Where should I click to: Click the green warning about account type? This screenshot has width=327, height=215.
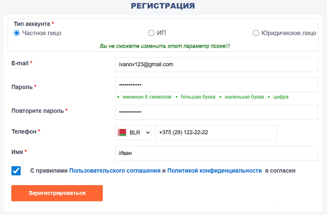click(165, 45)
